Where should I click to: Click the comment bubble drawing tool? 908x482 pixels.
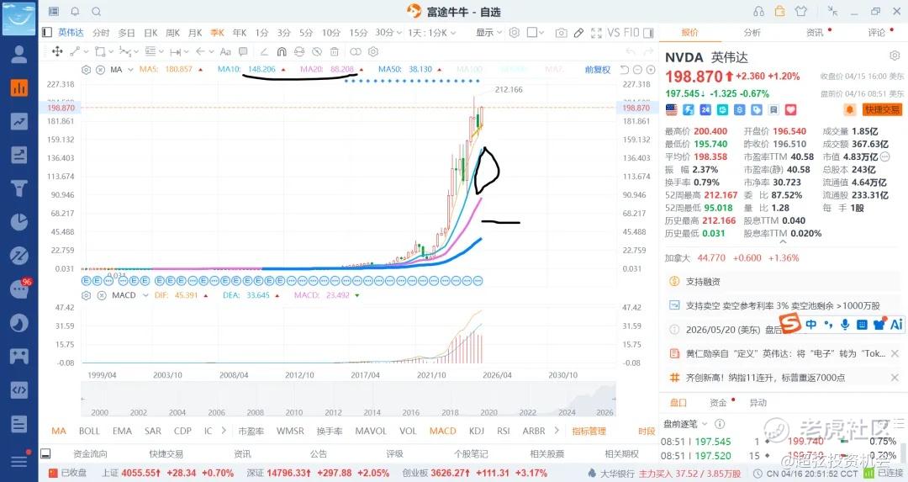tap(243, 51)
